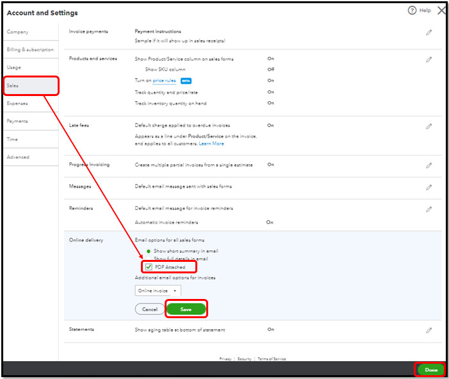Viewport: 449px width, 379px height.
Task: Switch to the Expenses settings tab
Action: pyautogui.click(x=17, y=103)
